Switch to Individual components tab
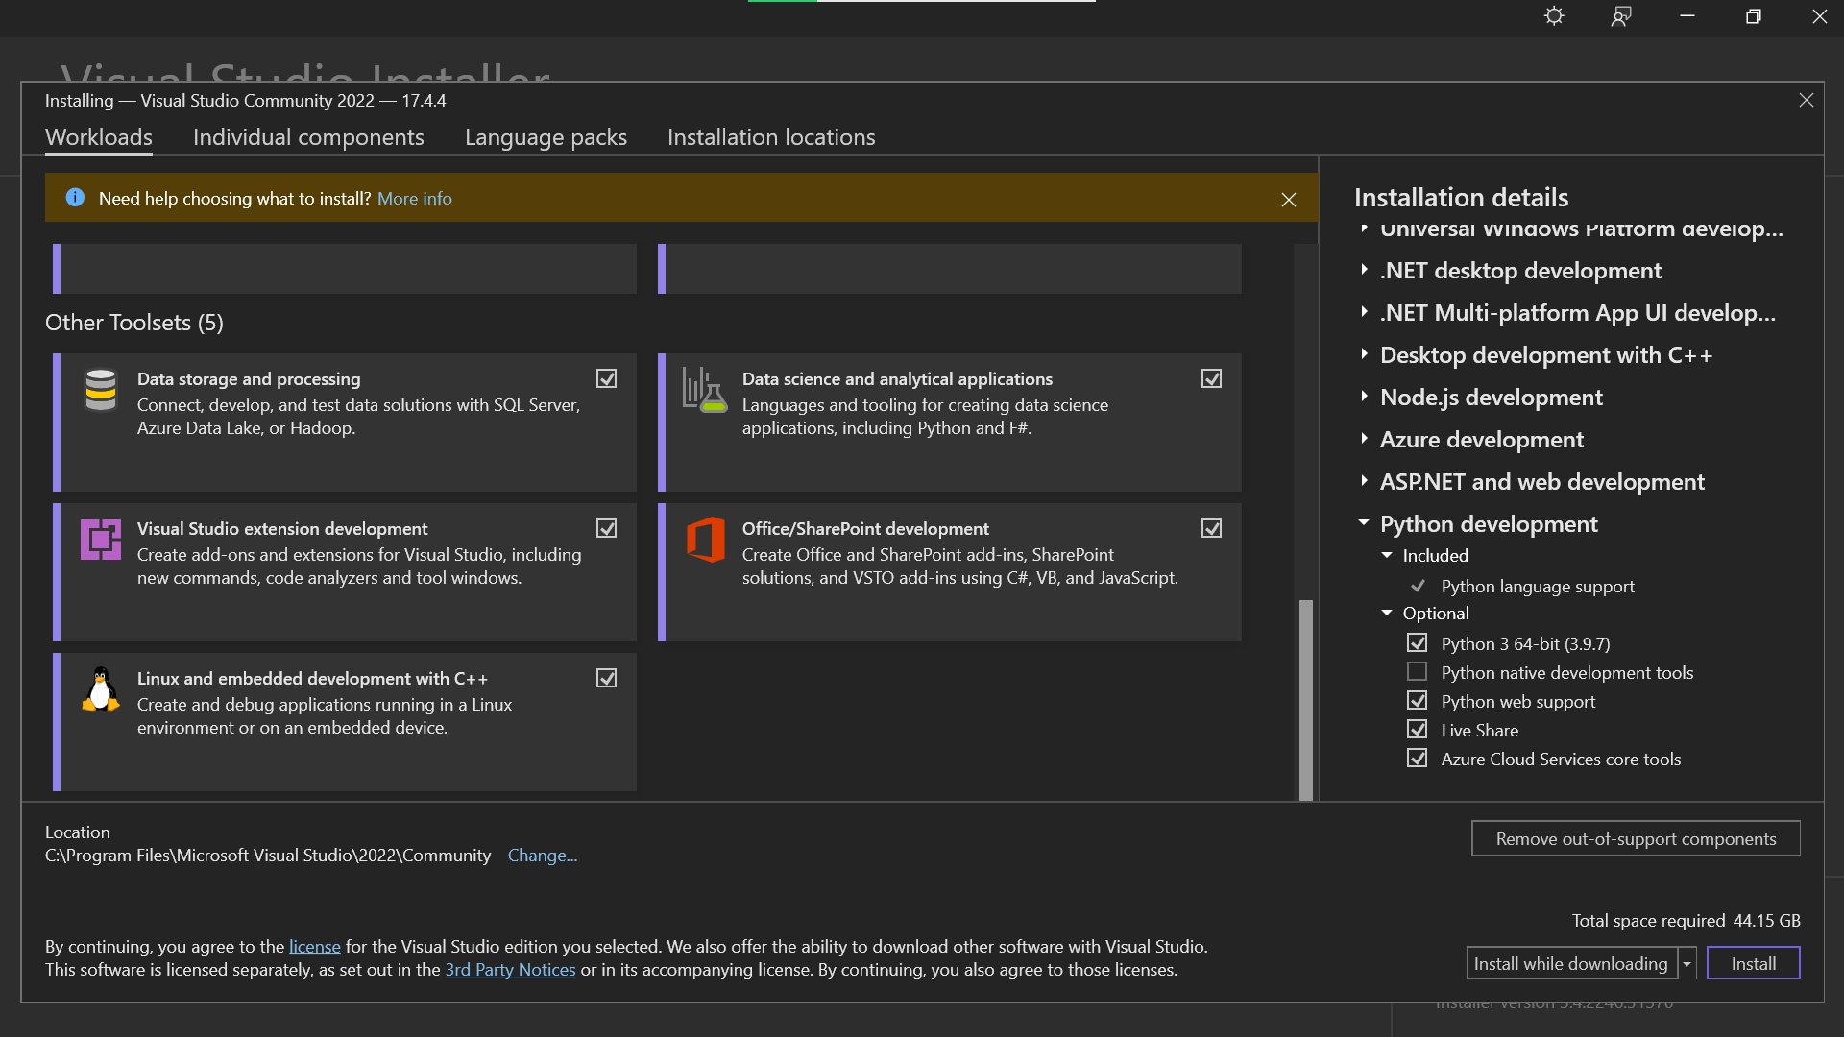The height and width of the screenshot is (1037, 1844). tap(308, 137)
